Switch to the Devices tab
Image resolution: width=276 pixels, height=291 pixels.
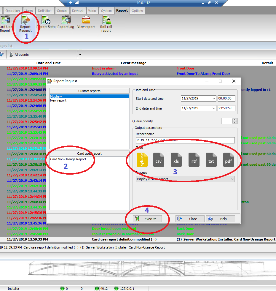[x=78, y=11]
